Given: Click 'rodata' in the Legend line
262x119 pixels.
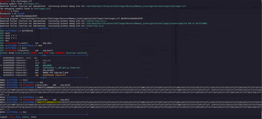Looking at the screenshot, I should tap(25, 117).
